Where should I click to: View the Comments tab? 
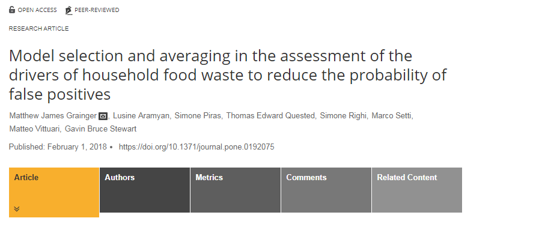(x=326, y=190)
